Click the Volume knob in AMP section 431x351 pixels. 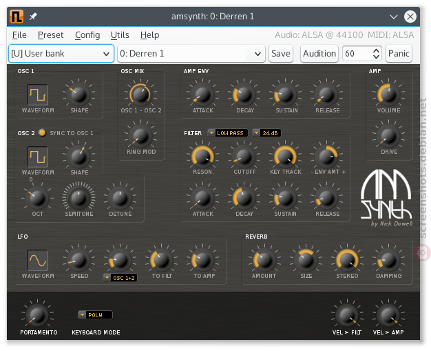click(389, 95)
